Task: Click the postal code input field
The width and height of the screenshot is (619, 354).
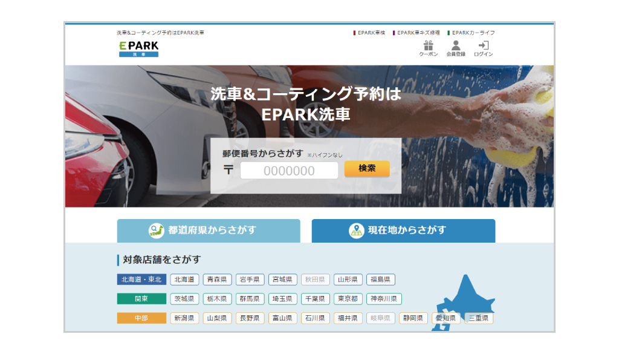Action: (289, 170)
